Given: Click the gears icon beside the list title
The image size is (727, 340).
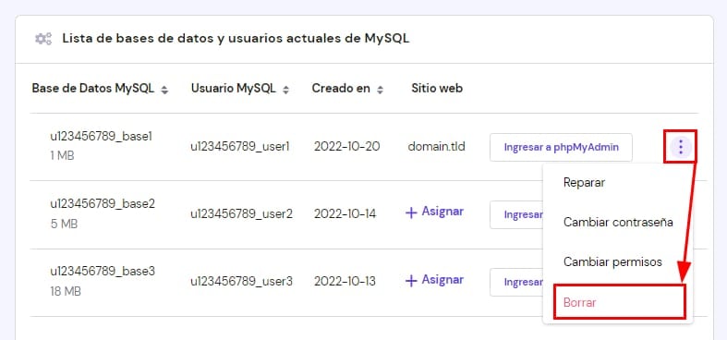Looking at the screenshot, I should 43,39.
